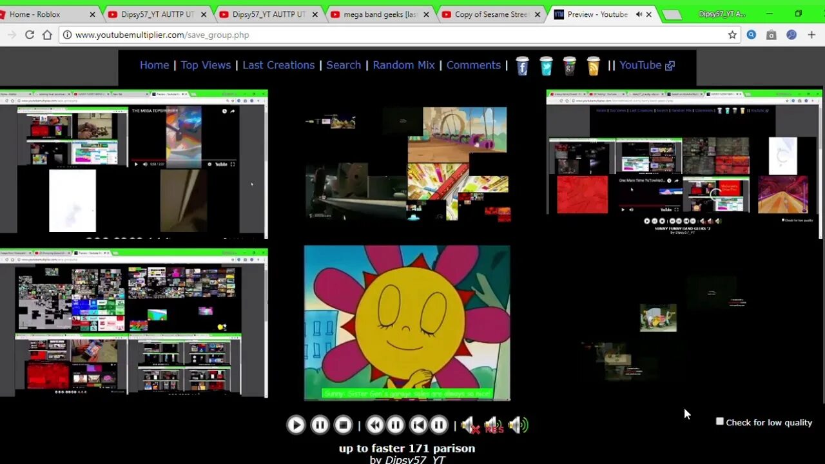The width and height of the screenshot is (825, 464).
Task: Click the gray bag extension icon
Action: (772, 35)
